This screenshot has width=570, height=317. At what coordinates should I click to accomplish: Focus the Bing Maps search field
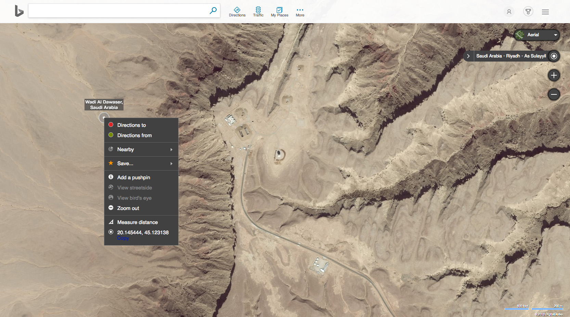118,11
